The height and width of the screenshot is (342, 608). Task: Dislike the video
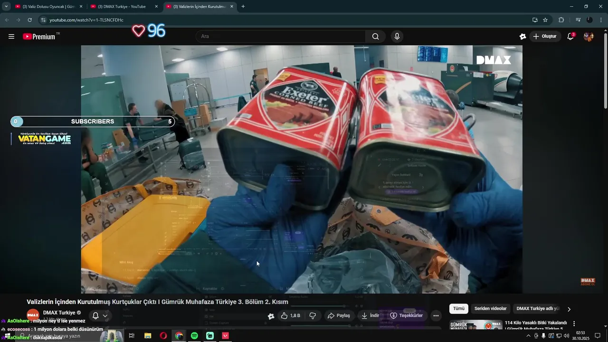coord(313,315)
